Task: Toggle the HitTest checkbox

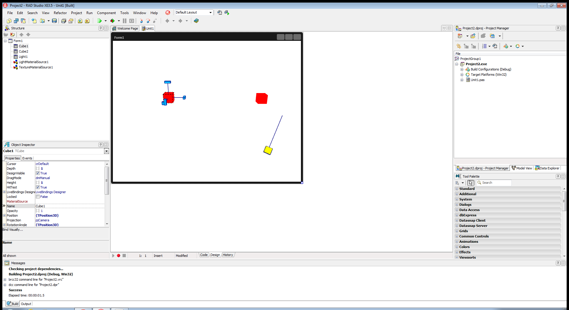Action: point(38,187)
